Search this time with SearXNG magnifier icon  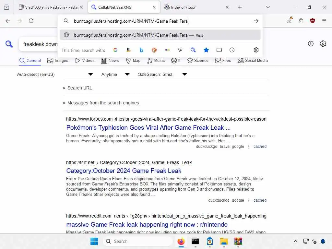(x=193, y=50)
